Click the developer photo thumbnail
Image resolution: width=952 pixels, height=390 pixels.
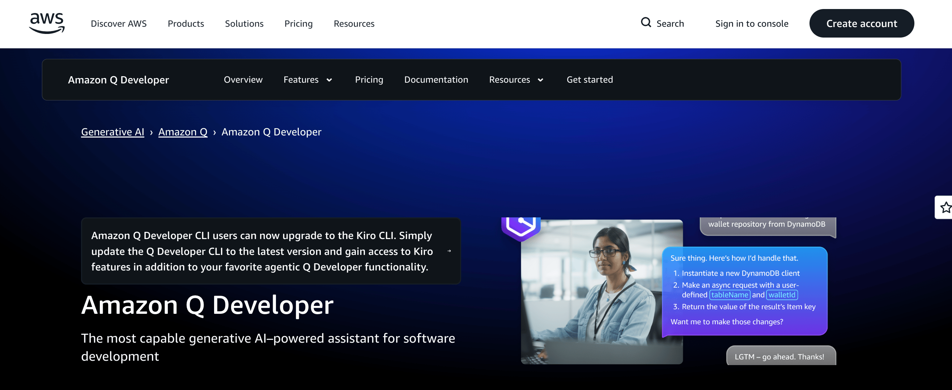[x=602, y=292]
